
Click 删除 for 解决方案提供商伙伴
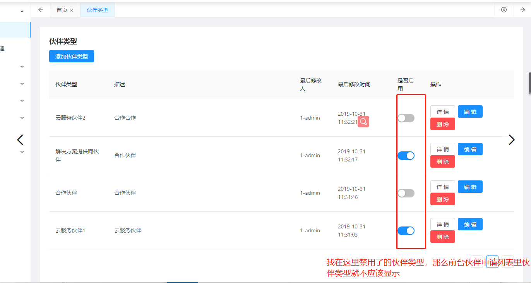(443, 162)
